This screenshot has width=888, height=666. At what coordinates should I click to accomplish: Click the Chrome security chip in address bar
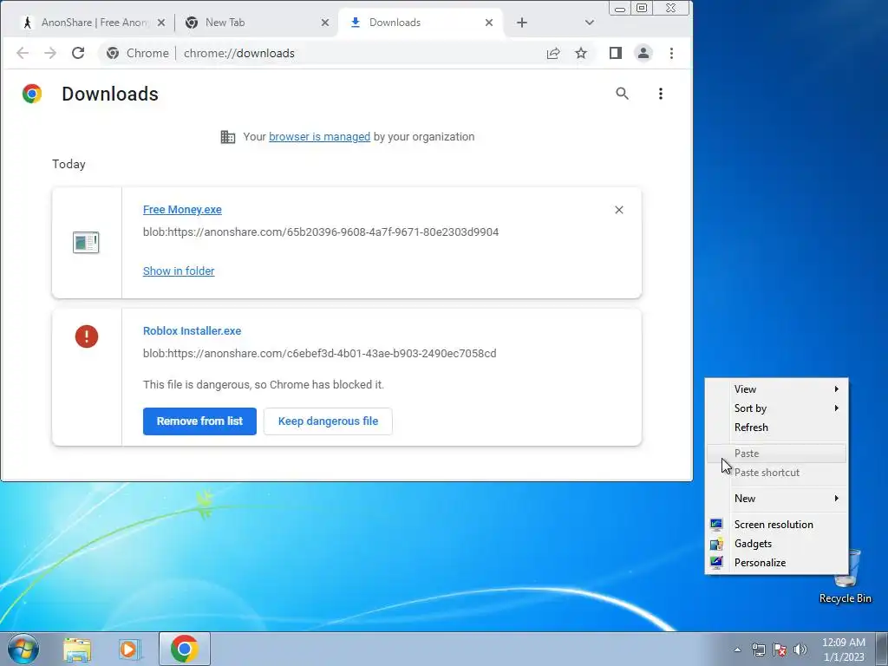pos(138,53)
